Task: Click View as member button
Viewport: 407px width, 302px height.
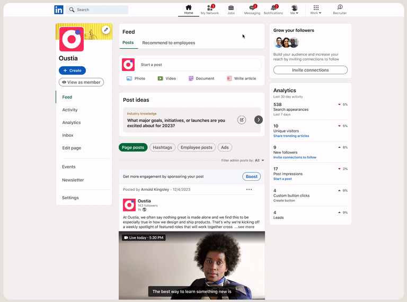Action: click(x=81, y=82)
